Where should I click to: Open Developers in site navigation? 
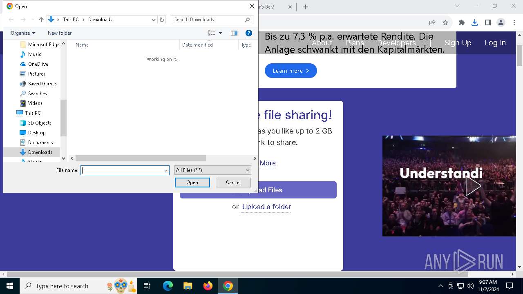pos(396,43)
